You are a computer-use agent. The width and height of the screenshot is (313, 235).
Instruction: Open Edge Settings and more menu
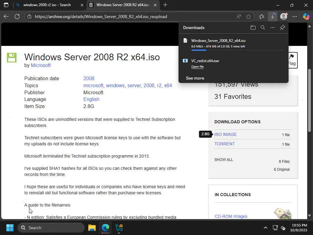pos(295,17)
